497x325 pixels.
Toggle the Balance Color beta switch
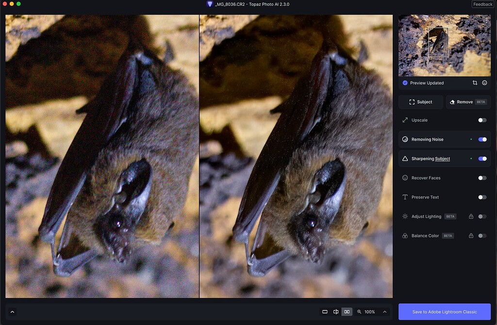point(481,236)
